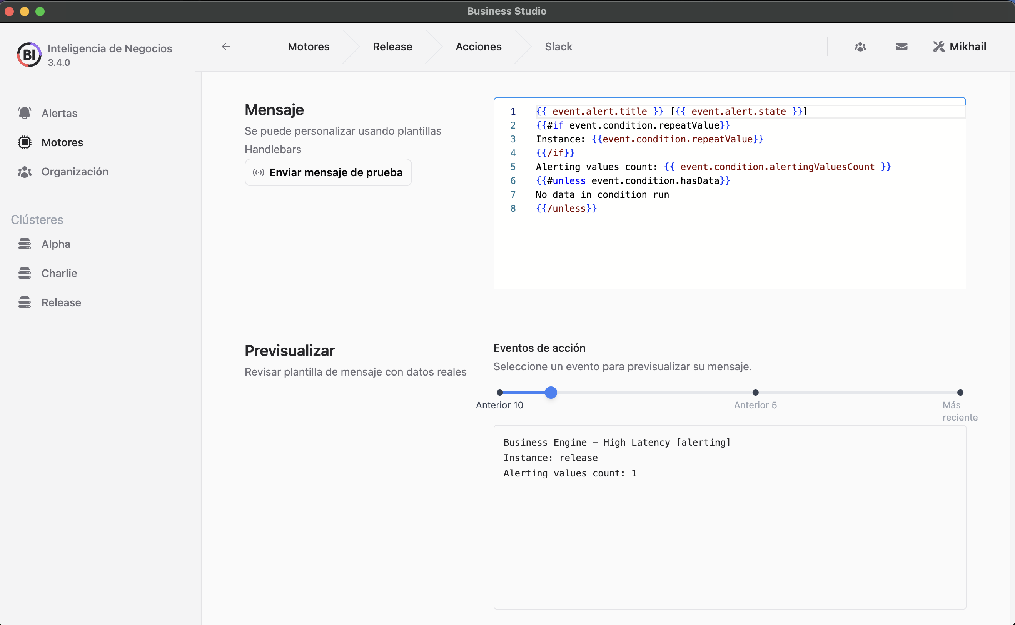Screen dimensions: 1015x625
Task: Click the Instance template line 3
Action: tap(649, 139)
